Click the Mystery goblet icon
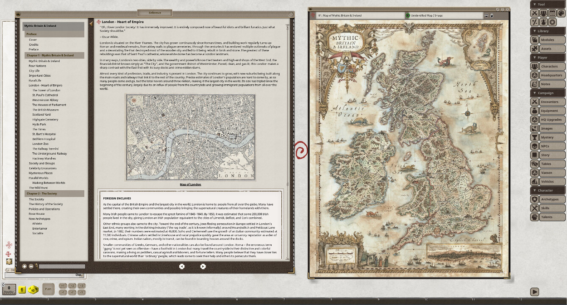Viewport: 567px width, 305px height. point(534,138)
